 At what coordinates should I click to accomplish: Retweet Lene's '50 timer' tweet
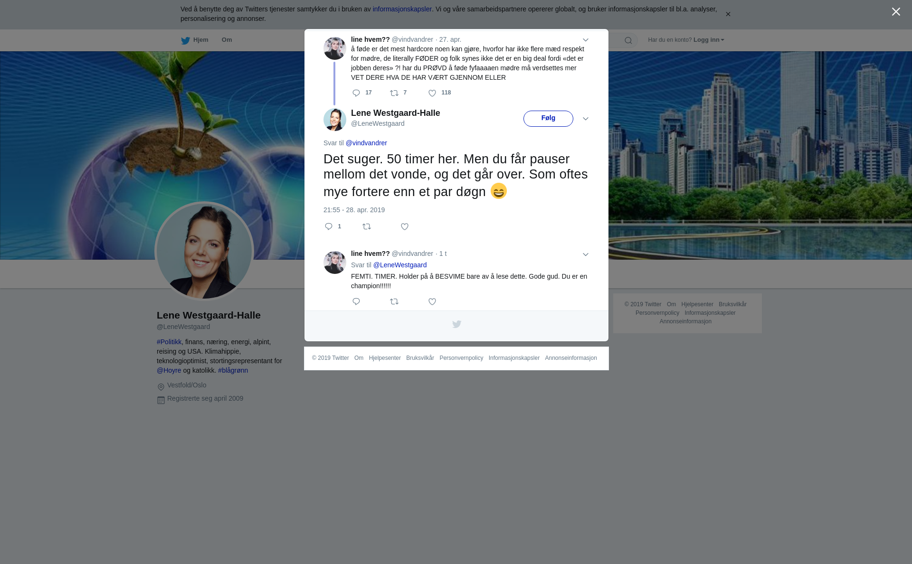pos(367,226)
